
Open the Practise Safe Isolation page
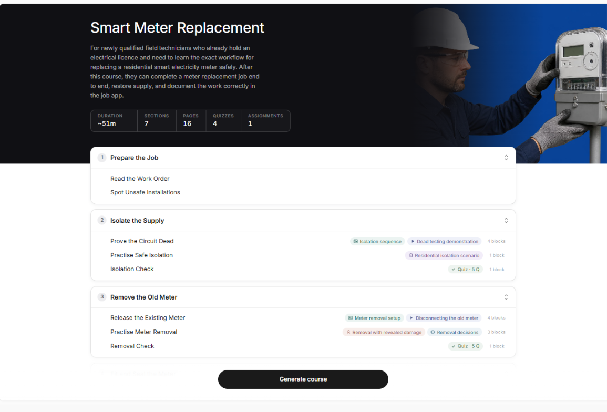pos(141,255)
